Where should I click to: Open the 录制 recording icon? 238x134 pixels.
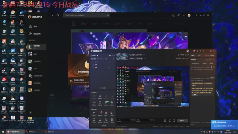click(x=170, y=121)
